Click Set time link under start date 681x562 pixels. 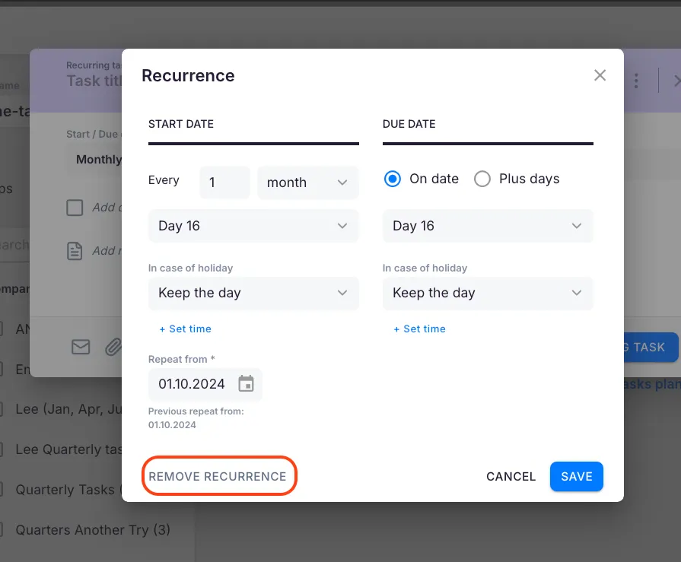click(186, 329)
